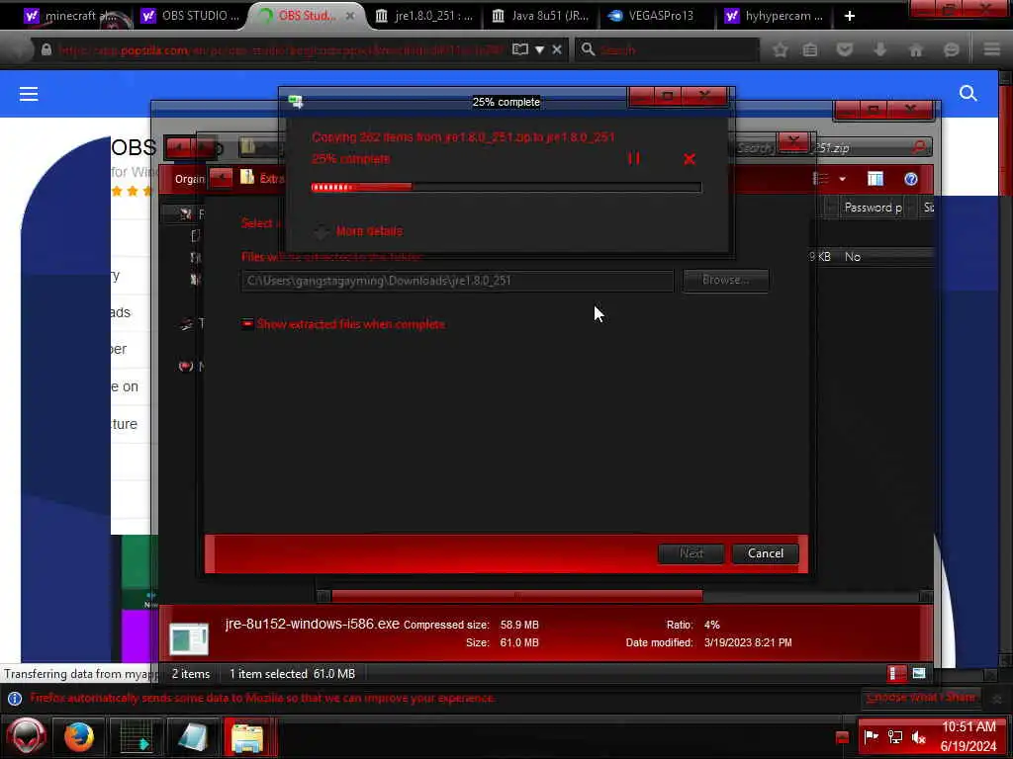Image resolution: width=1013 pixels, height=759 pixels.
Task: Switch to the jre1.8.0_251 archive tab
Action: 425,16
